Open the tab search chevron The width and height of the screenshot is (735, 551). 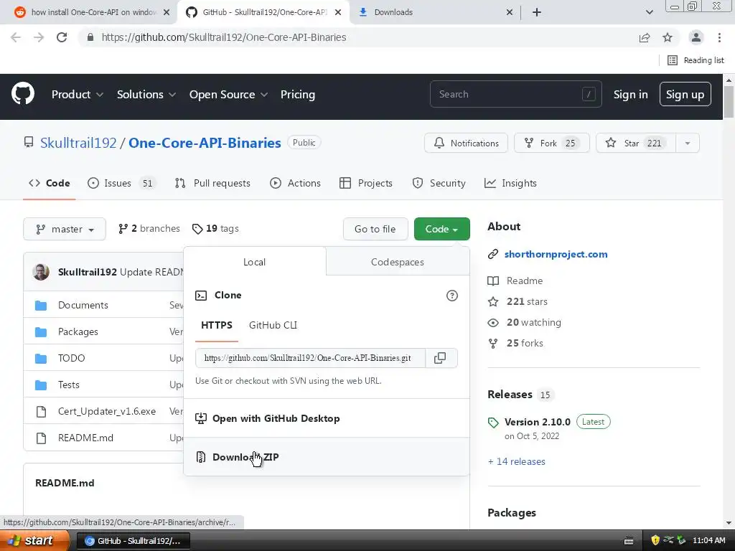click(649, 12)
